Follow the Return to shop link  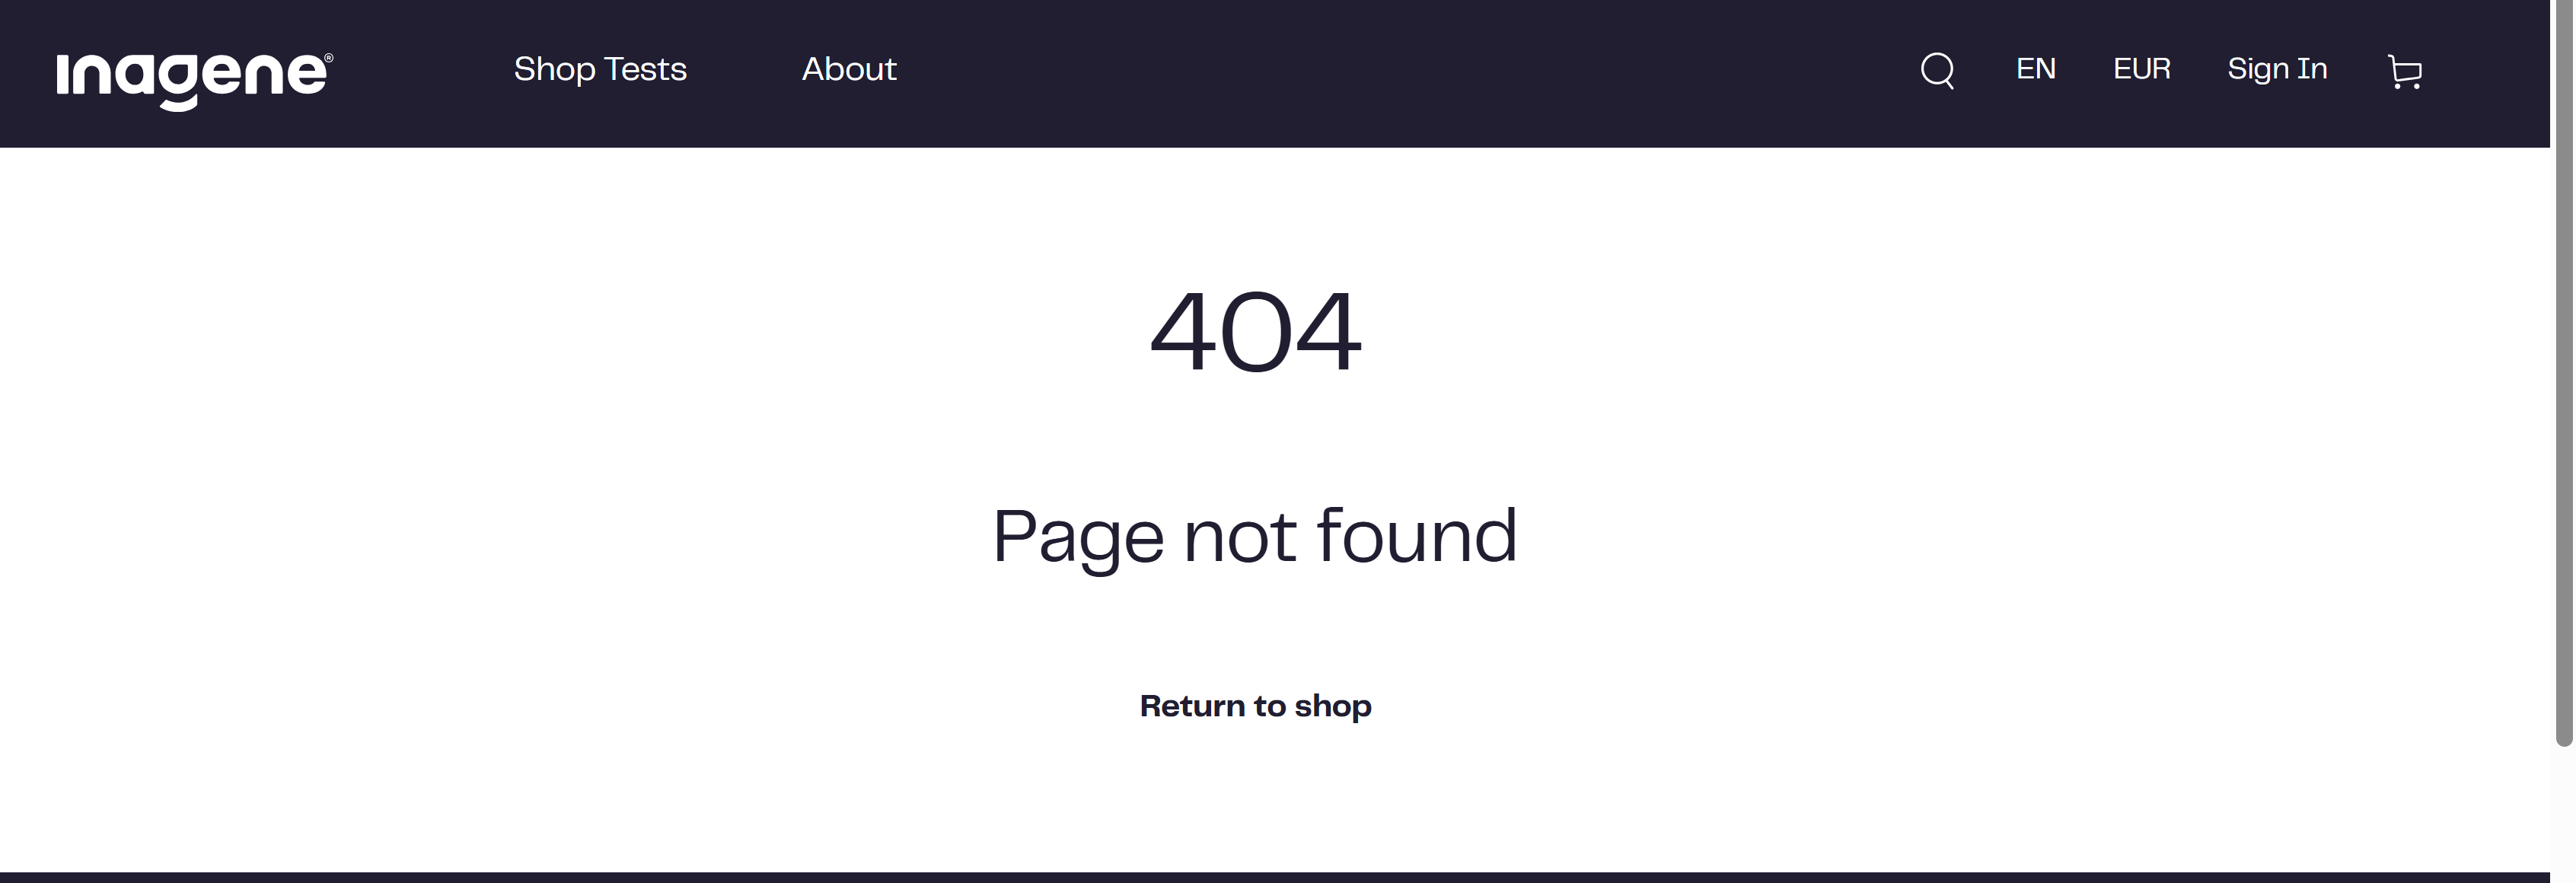(x=1255, y=706)
